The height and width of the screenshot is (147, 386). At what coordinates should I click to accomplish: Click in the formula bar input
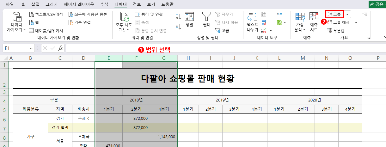tap(225, 48)
